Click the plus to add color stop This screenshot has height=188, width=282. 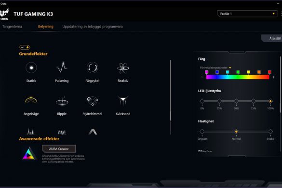[x=273, y=77]
